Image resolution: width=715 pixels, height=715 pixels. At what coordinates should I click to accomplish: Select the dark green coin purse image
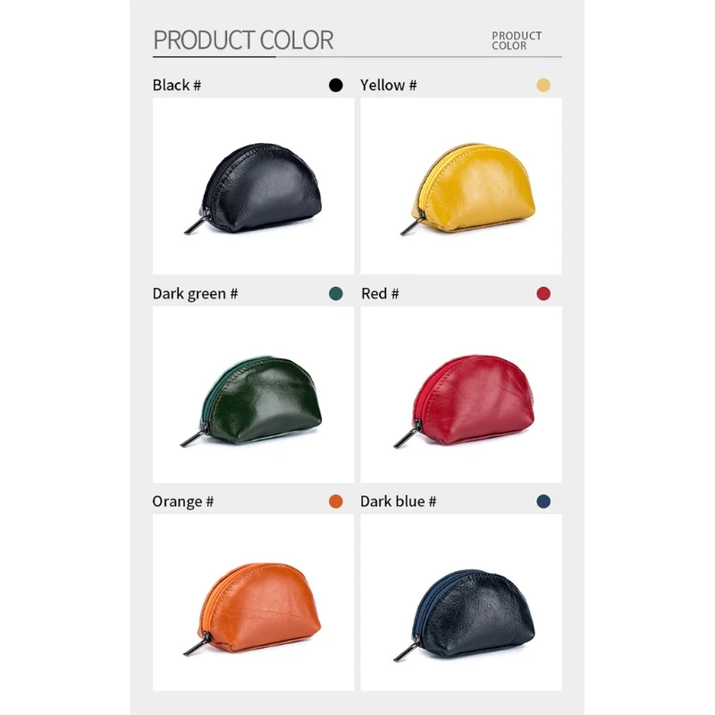[x=253, y=394]
